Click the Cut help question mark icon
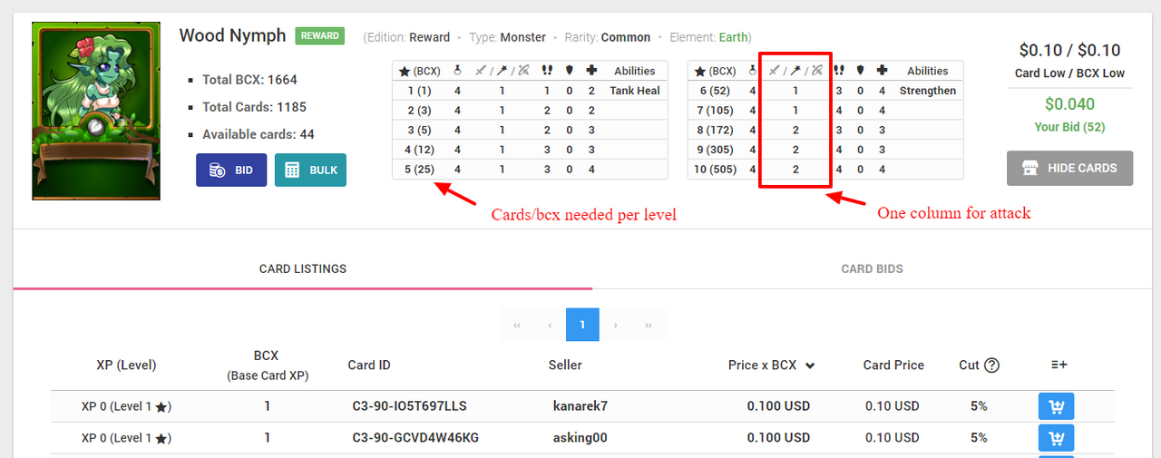Screen dimensions: 1161x458 (991, 365)
